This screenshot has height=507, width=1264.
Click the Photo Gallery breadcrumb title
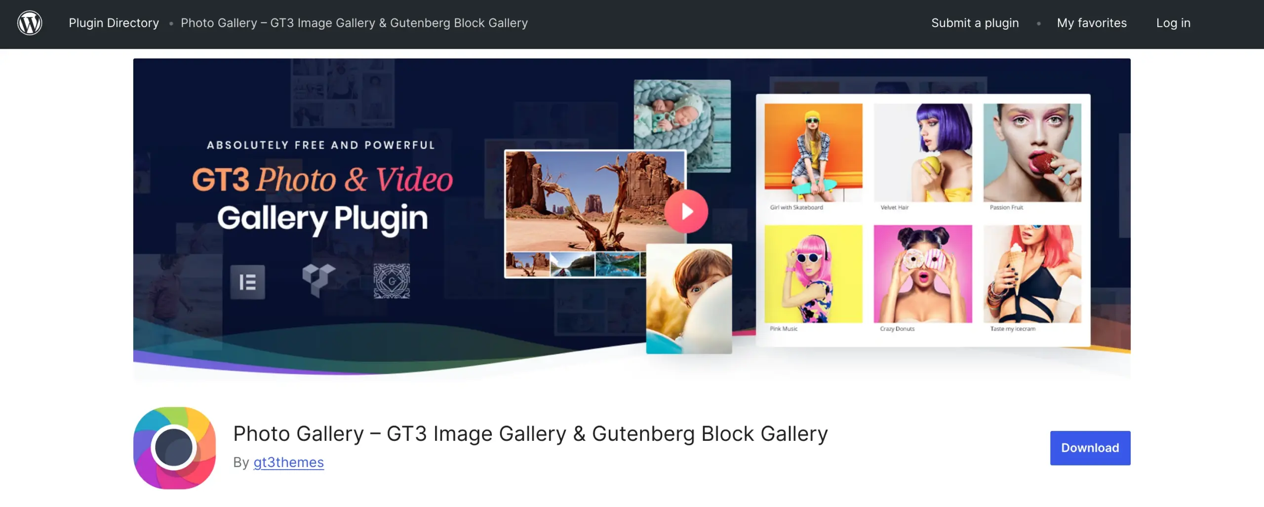[x=354, y=23]
